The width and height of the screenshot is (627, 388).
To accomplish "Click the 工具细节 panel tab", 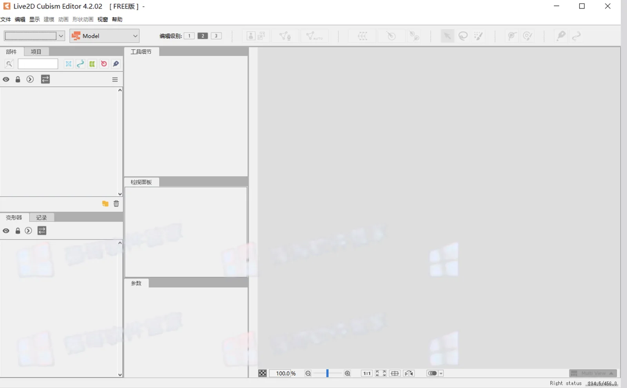I will (141, 52).
